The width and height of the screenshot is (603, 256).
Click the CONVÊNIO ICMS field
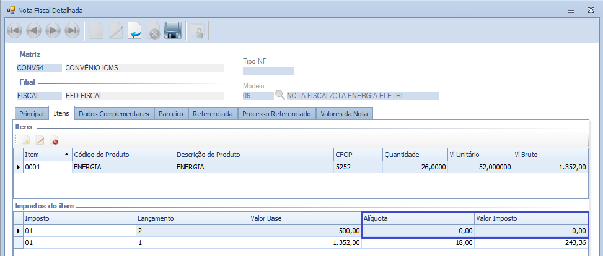(144, 68)
